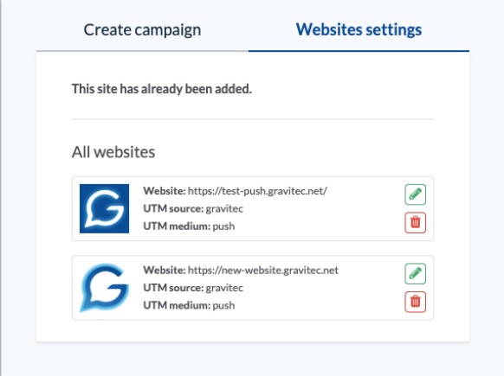Click the trash icon for new-website.gravitec.net
Viewport: 504px width, 376px height.
pyautogui.click(x=416, y=302)
